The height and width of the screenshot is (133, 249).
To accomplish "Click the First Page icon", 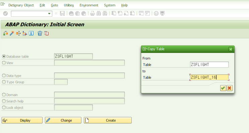I will pyautogui.click(x=114, y=13).
